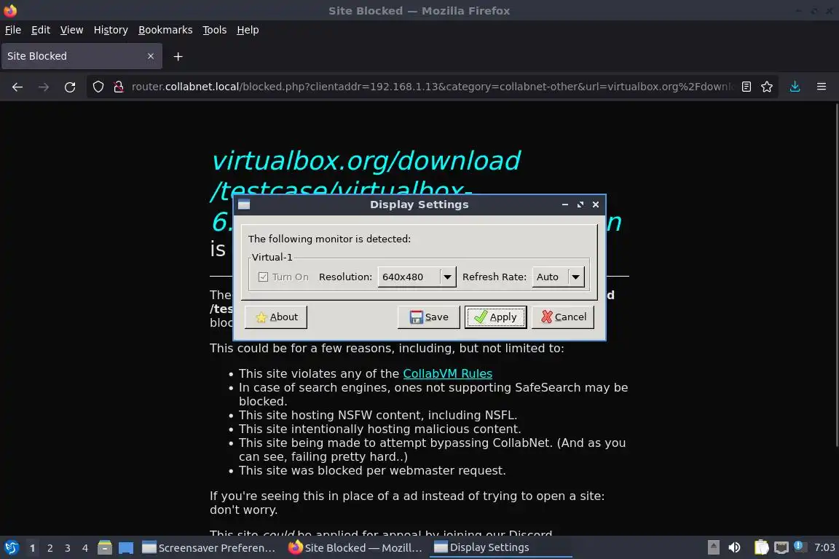Open the volume control tray icon
Image resolution: width=839 pixels, height=559 pixels.
[734, 547]
